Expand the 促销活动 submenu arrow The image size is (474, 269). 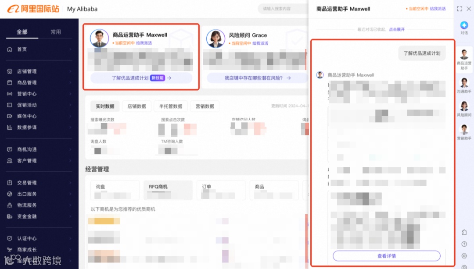pos(70,105)
